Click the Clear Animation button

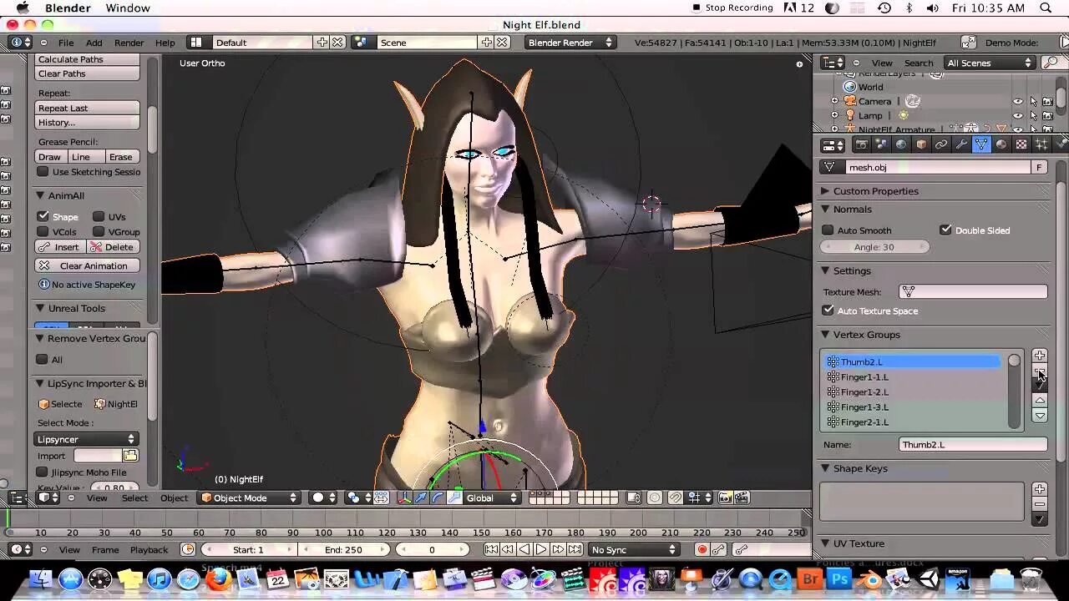pyautogui.click(x=87, y=265)
